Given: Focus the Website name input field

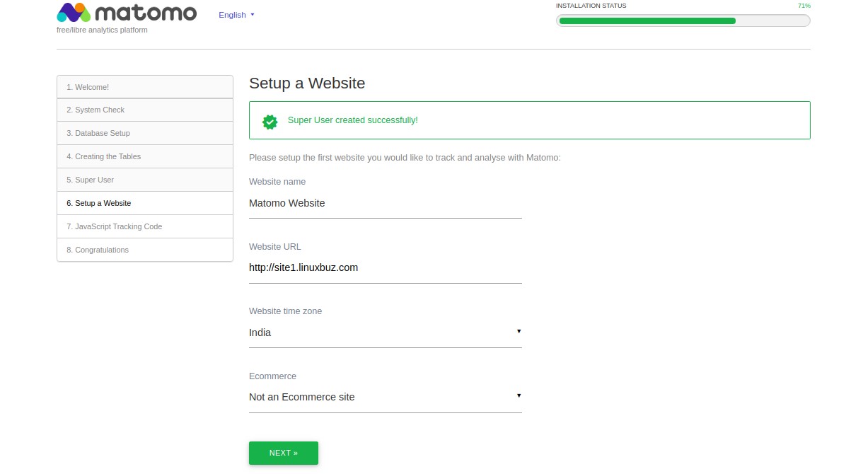Looking at the screenshot, I should [x=386, y=203].
